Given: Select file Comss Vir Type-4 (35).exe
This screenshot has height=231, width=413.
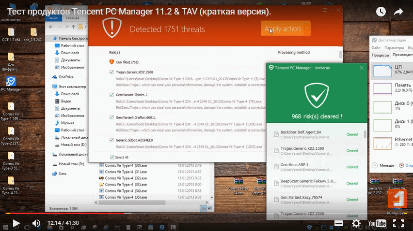Looking at the screenshot, I should (x=123, y=197).
